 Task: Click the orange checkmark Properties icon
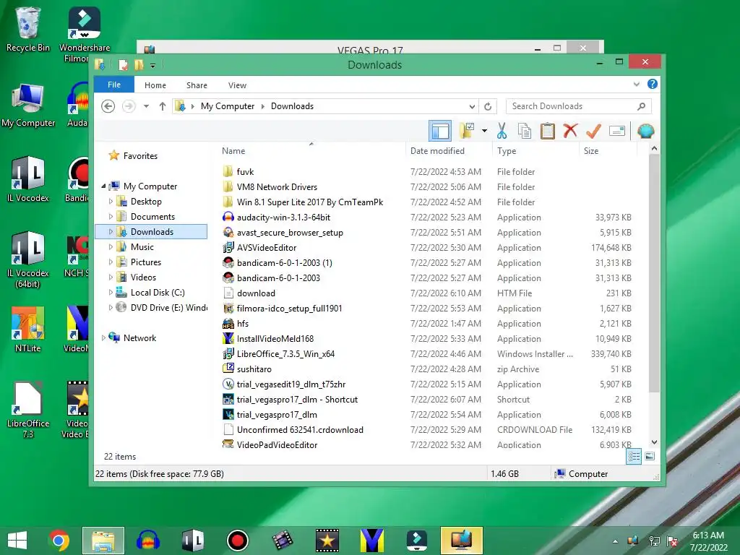[593, 131]
